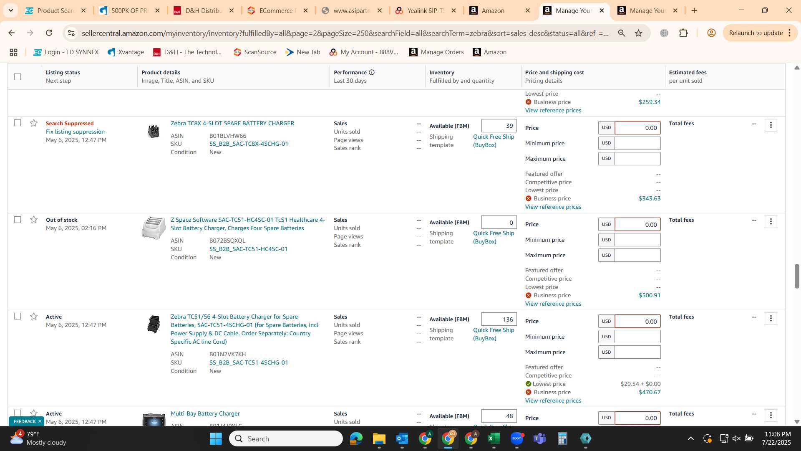Select the Z Space Software row checkbox
The width and height of the screenshot is (801, 451).
18,220
